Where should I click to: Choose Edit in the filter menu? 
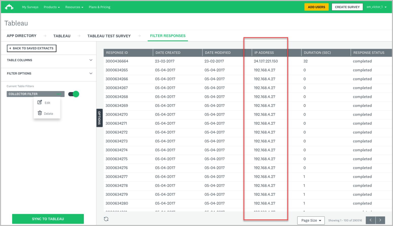click(44, 103)
